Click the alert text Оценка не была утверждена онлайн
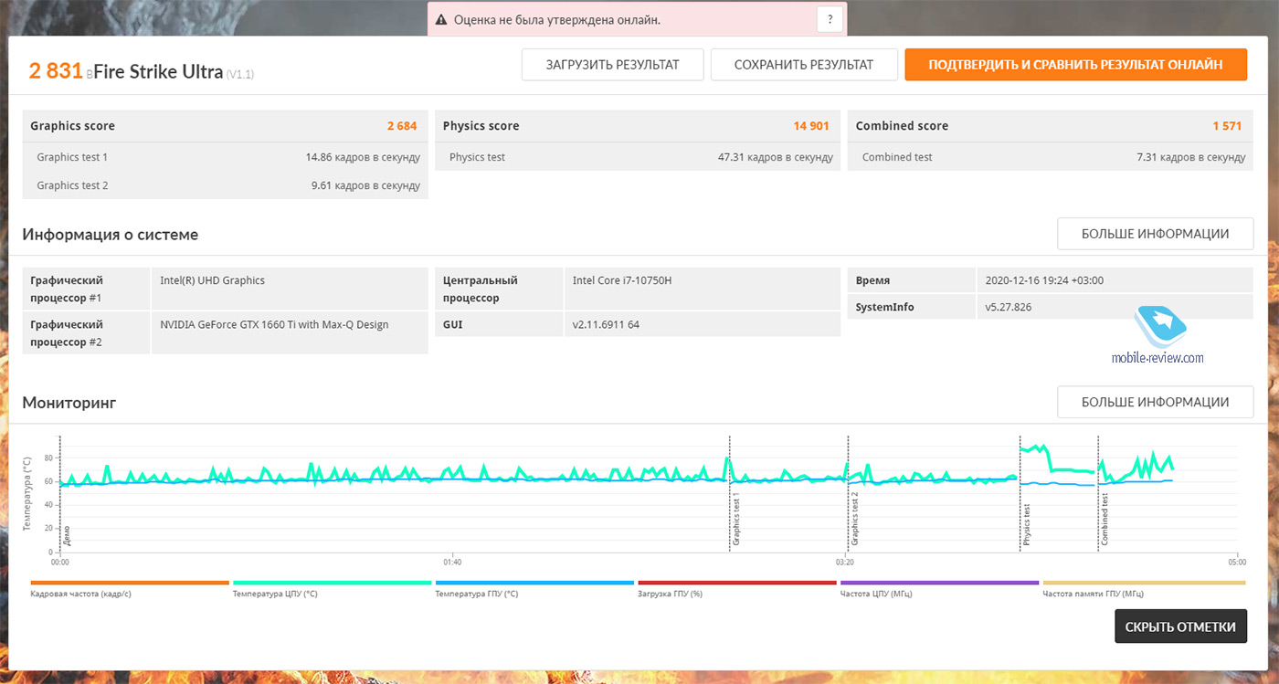 click(x=557, y=19)
